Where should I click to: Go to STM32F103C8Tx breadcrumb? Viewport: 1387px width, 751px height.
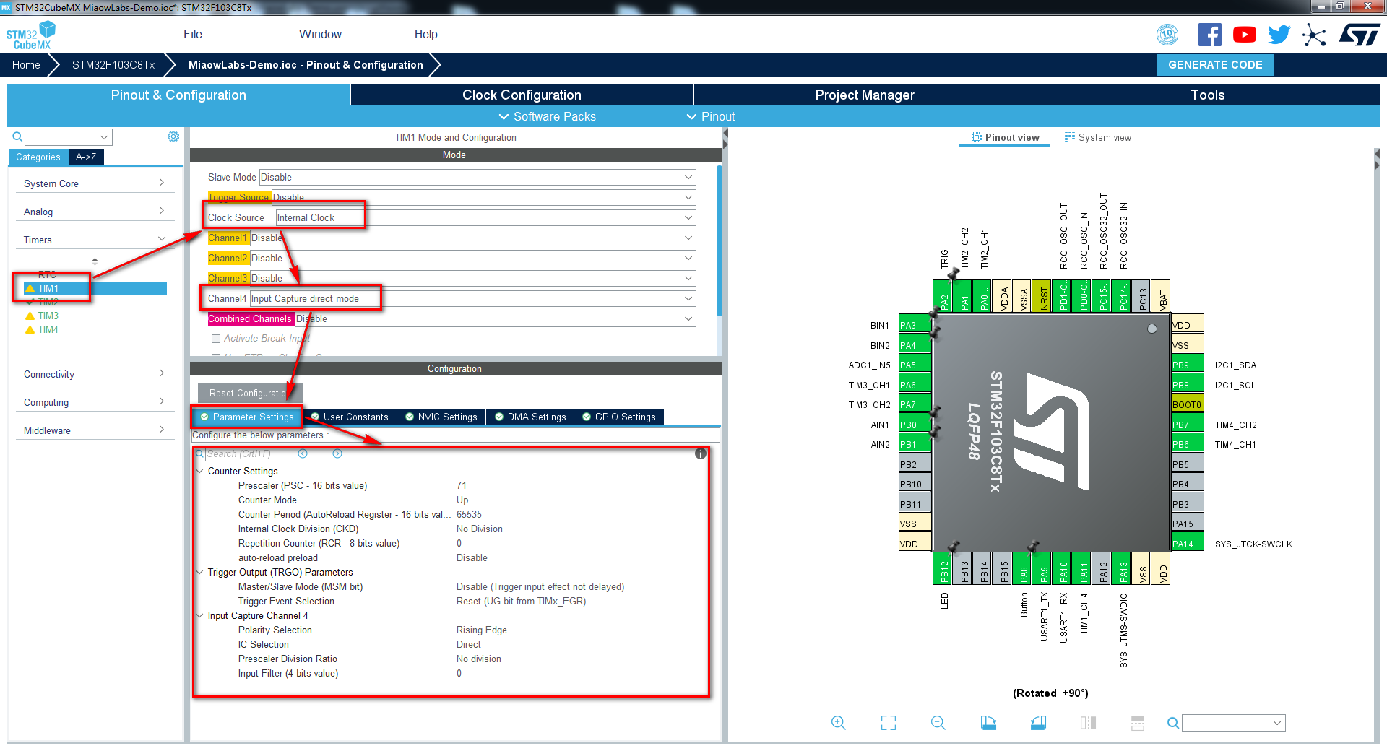[113, 64]
